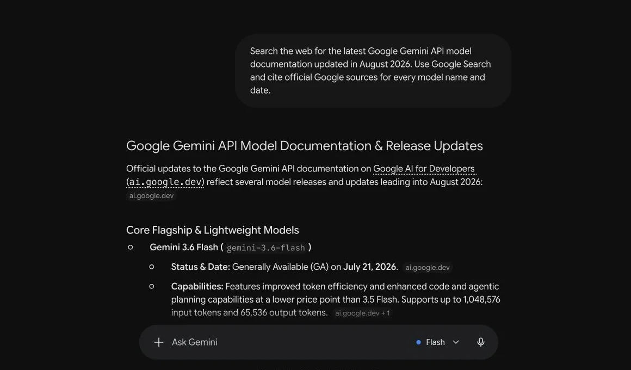The width and height of the screenshot is (631, 370).
Task: Open the ai.google.dev source chip under the intro
Action: pyautogui.click(x=151, y=196)
